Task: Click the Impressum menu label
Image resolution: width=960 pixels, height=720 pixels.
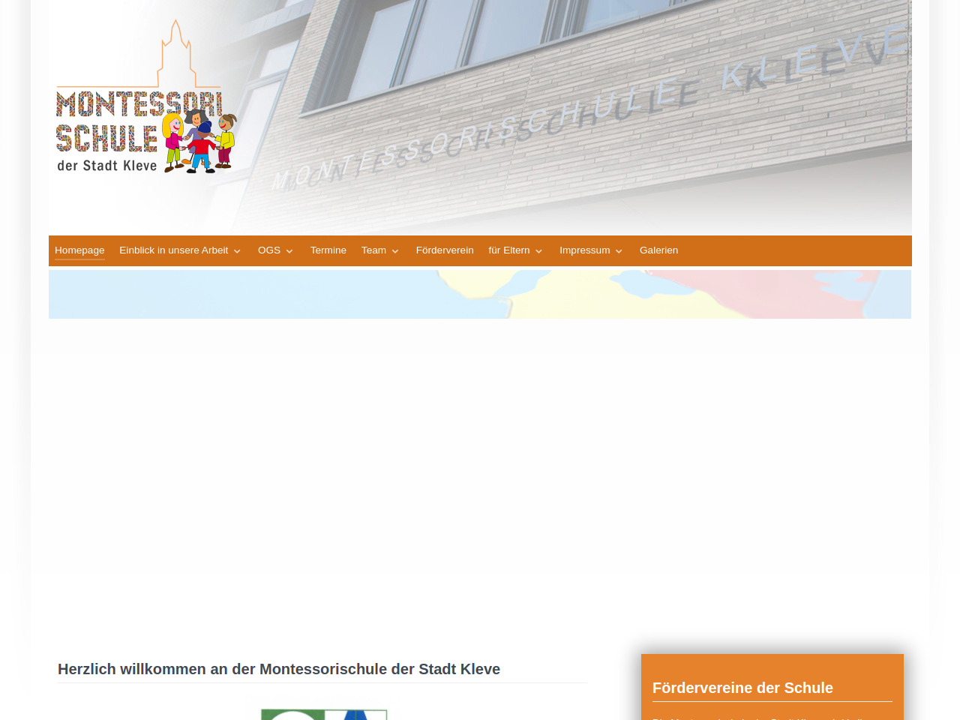Action: click(x=584, y=250)
